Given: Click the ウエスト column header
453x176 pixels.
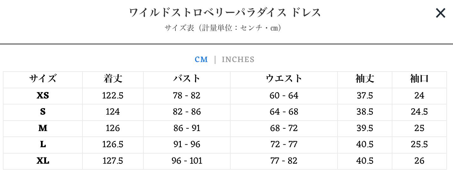Looking at the screenshot, I should coord(284,79).
